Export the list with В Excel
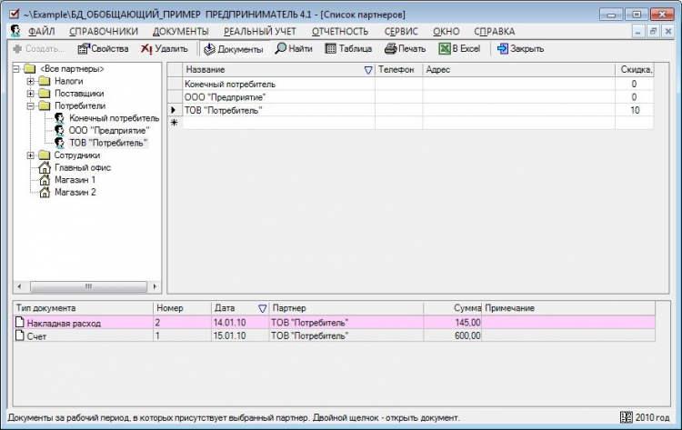682x430 pixels. tap(460, 49)
